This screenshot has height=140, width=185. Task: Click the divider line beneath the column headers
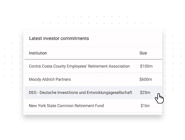pos(93,59)
